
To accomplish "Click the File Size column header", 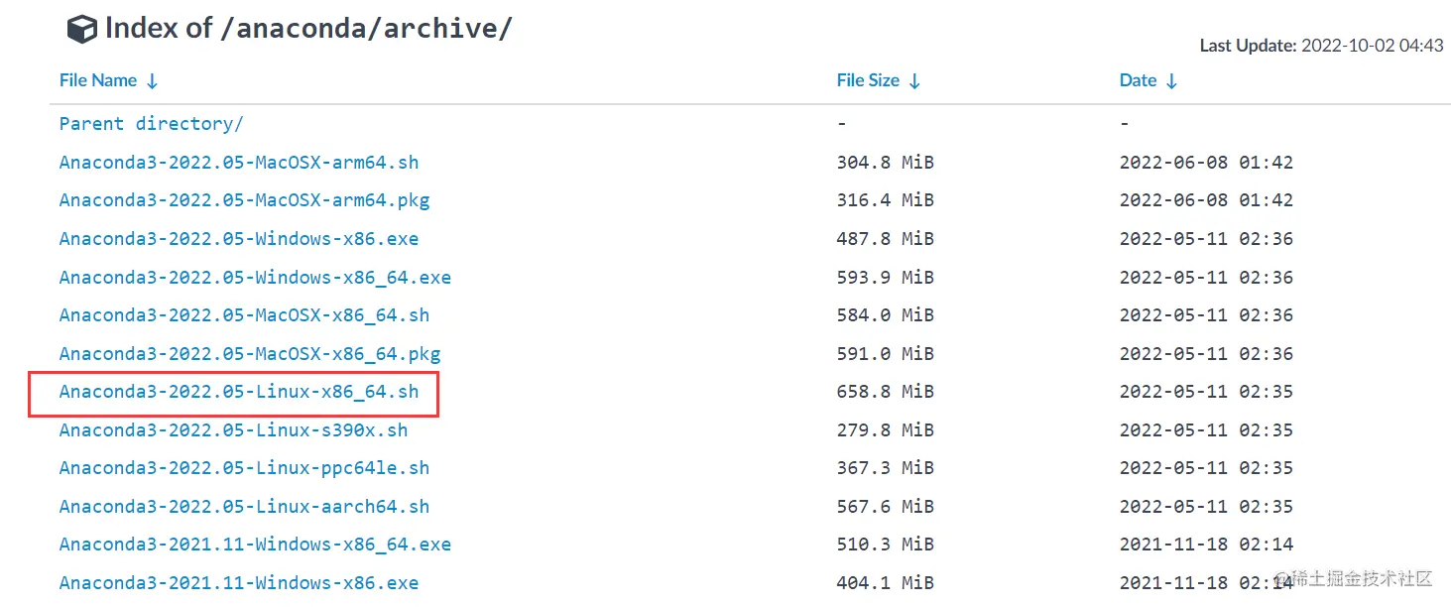I will (x=868, y=80).
